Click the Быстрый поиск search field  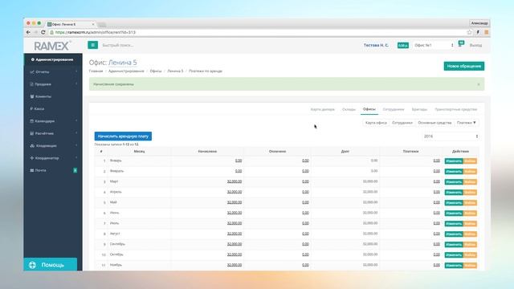pos(118,45)
